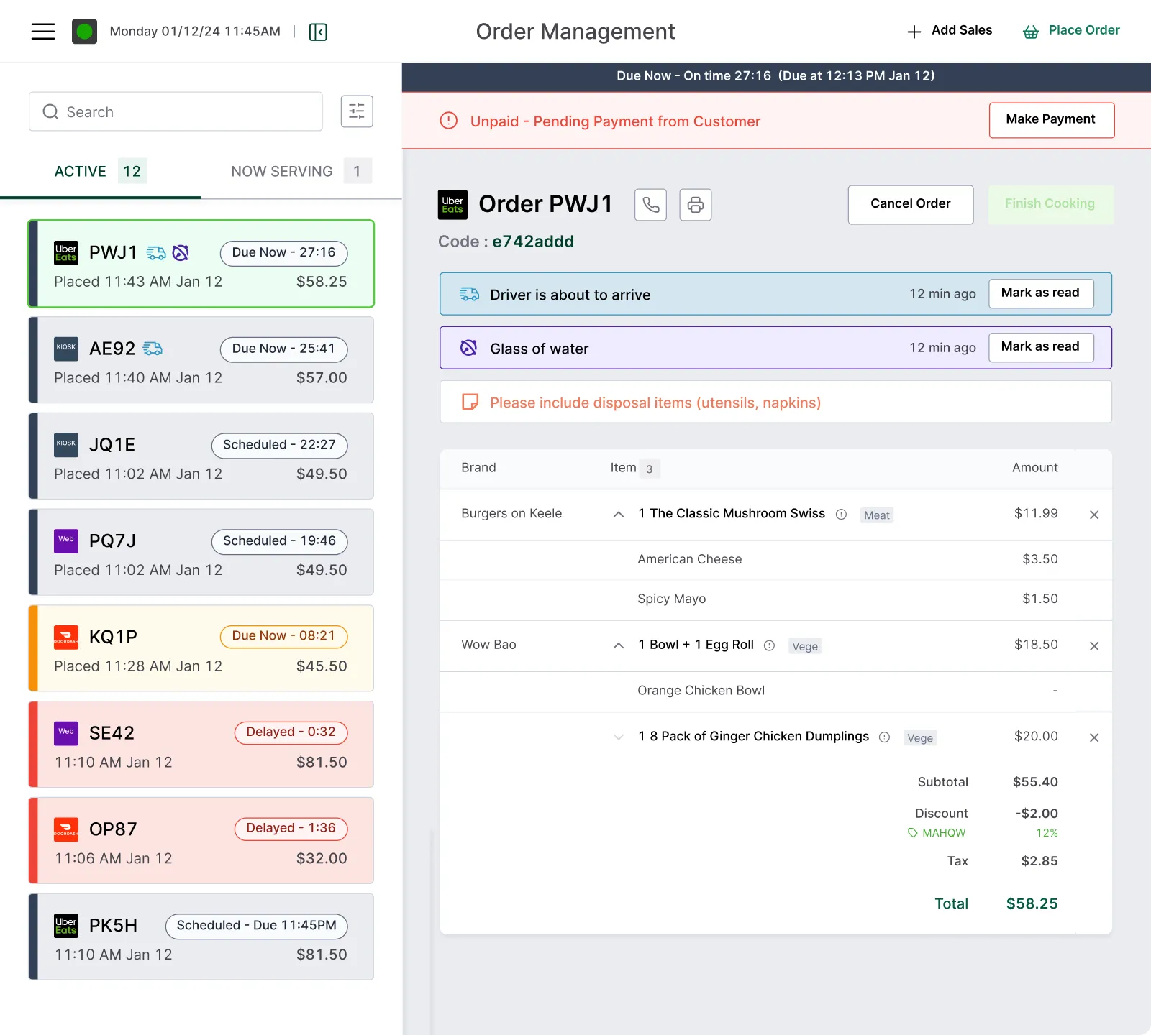
Task: Click the Cancel Order button
Action: tap(910, 205)
